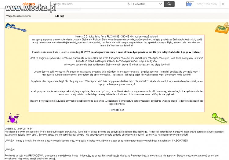Click the 'Waga (z opakowaniem):' label
Screen dimensions: 229x160
click(19, 16)
